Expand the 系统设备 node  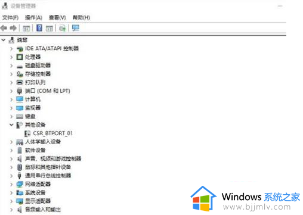coord(11,192)
